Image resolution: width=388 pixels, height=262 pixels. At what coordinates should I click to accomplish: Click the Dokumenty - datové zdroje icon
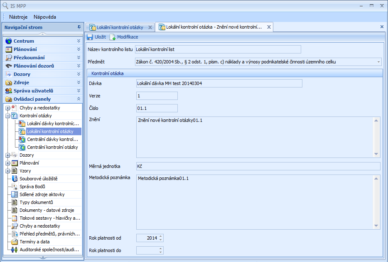15,210
